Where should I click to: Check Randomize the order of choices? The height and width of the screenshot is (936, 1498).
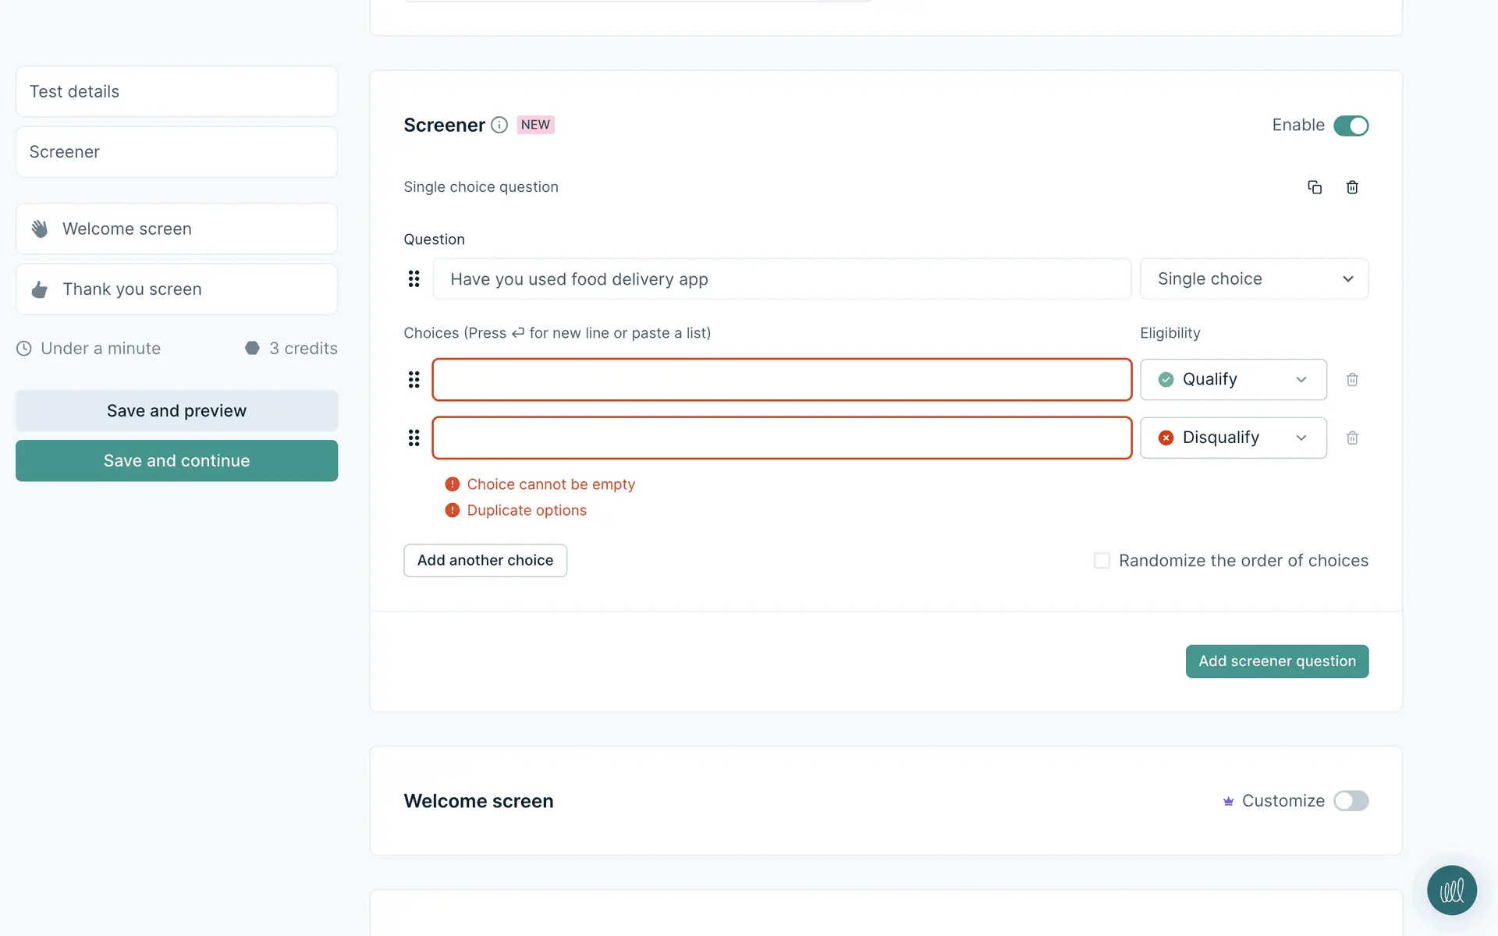[1102, 561]
